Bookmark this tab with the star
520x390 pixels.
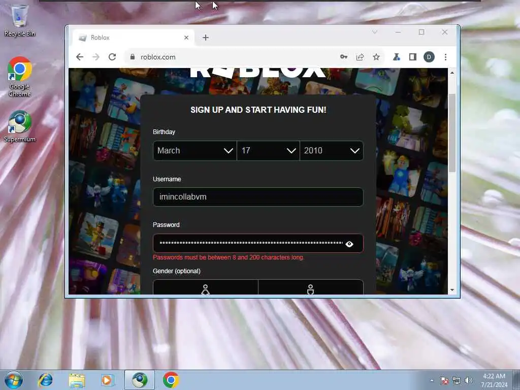click(x=376, y=57)
